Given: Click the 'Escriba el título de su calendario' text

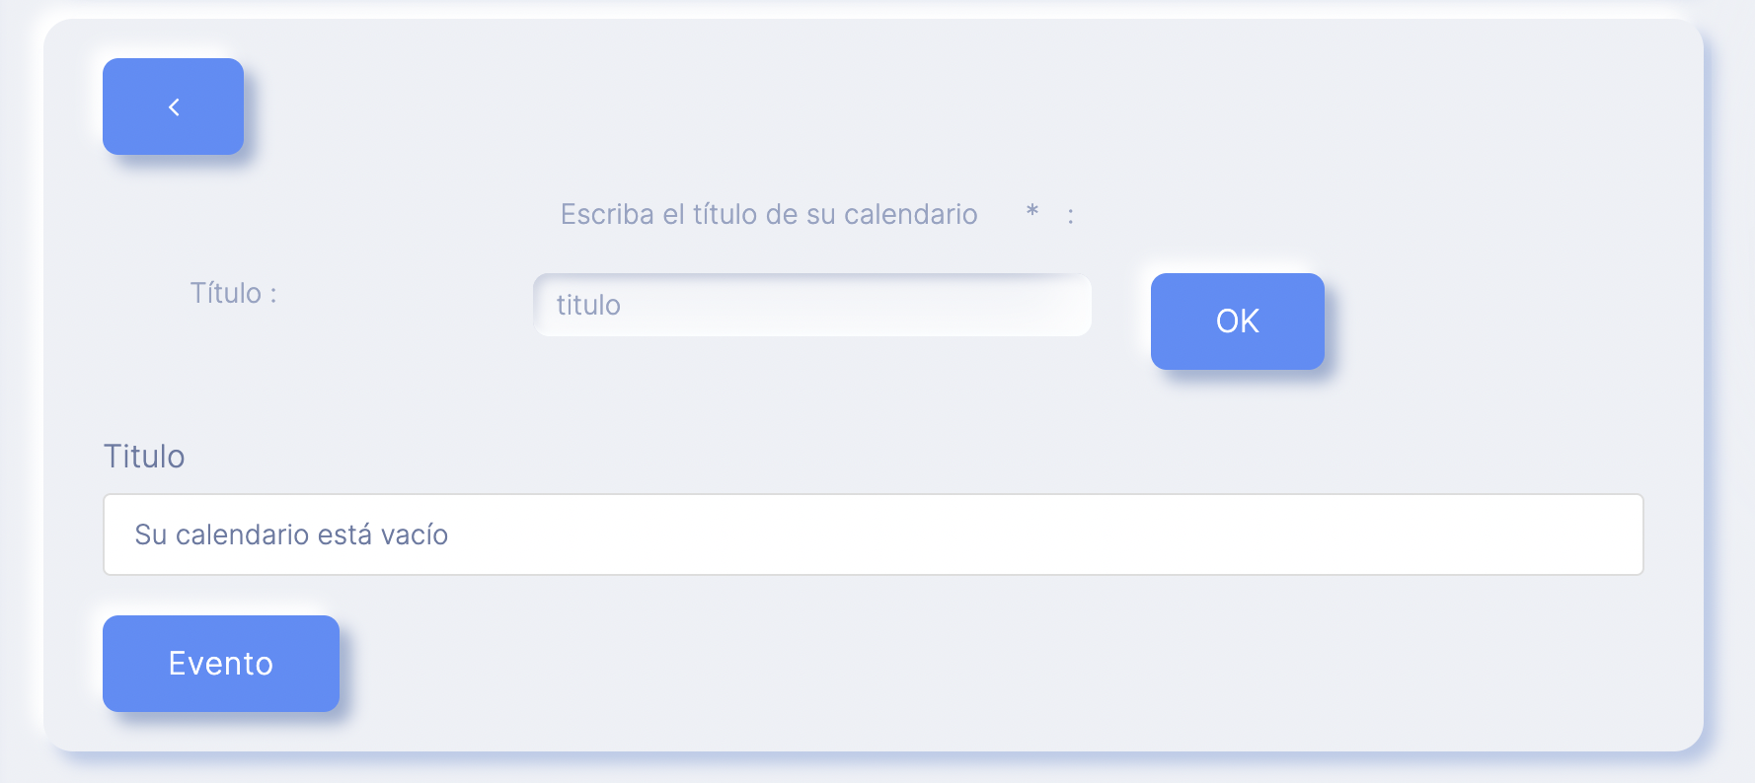Looking at the screenshot, I should pyautogui.click(x=769, y=214).
